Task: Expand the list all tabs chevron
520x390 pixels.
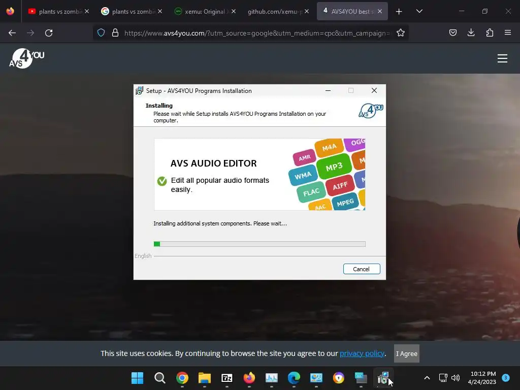Action: click(x=419, y=11)
